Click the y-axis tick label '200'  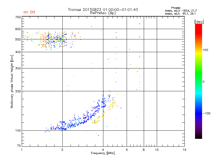pos(18,91)
